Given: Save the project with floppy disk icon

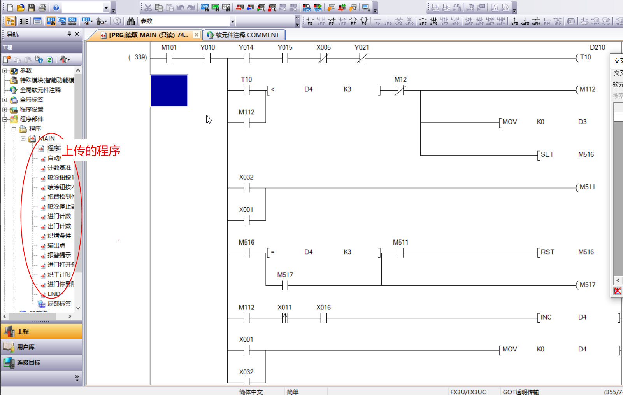Looking at the screenshot, I should click(x=31, y=8).
